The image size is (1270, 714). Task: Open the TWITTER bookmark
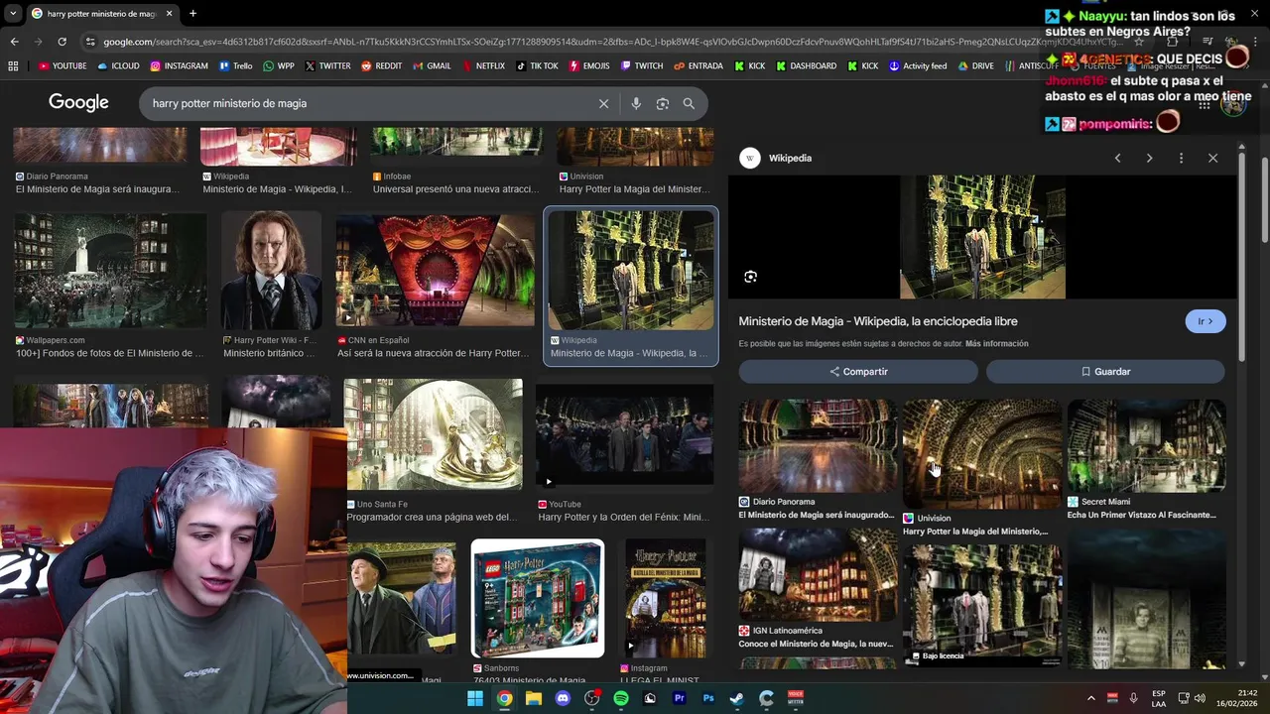(x=327, y=66)
